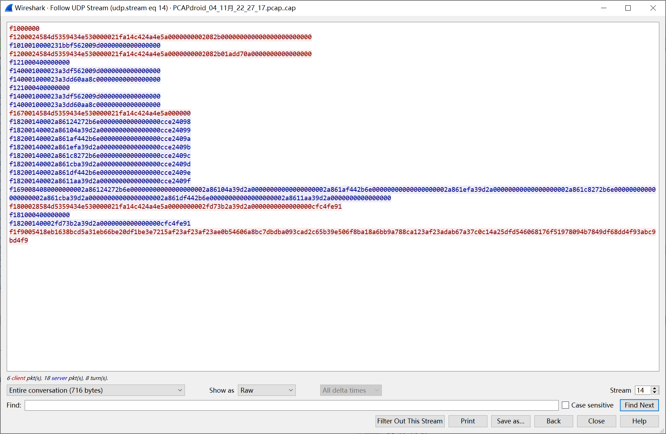The image size is (666, 434).
Task: Click the line ending in cce24098
Action: (100, 122)
